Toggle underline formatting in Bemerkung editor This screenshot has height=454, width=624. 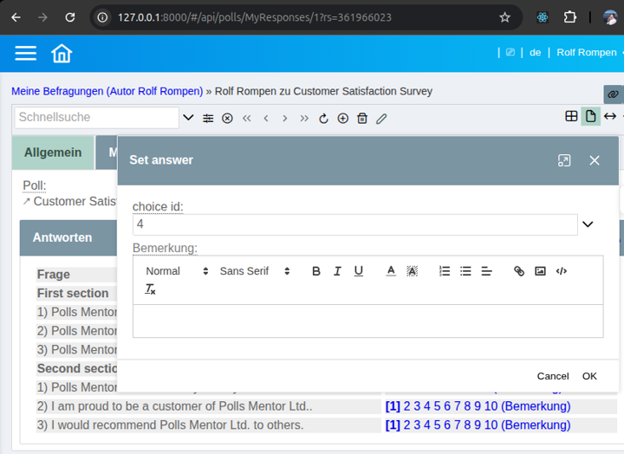[x=359, y=271]
